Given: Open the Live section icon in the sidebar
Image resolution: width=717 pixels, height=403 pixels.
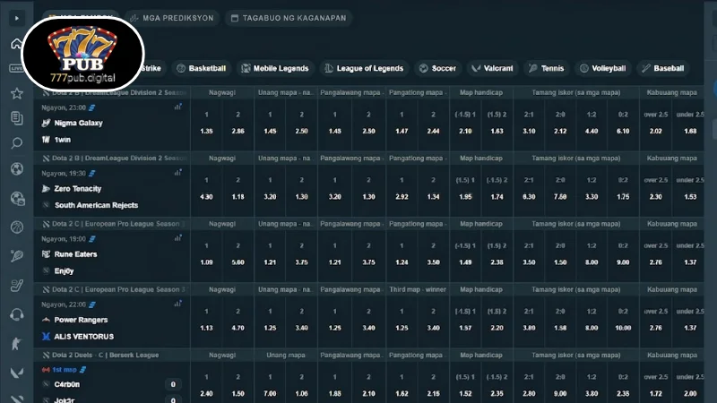Looking at the screenshot, I should point(16,68).
